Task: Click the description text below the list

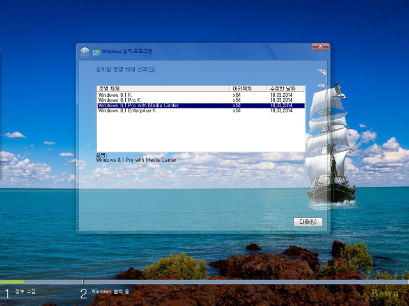Action: point(136,160)
